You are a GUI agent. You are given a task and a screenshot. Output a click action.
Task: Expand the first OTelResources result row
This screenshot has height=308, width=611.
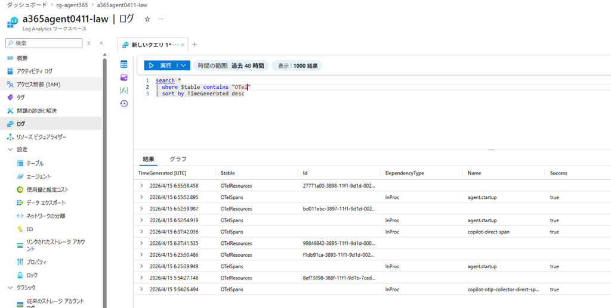pyautogui.click(x=142, y=186)
